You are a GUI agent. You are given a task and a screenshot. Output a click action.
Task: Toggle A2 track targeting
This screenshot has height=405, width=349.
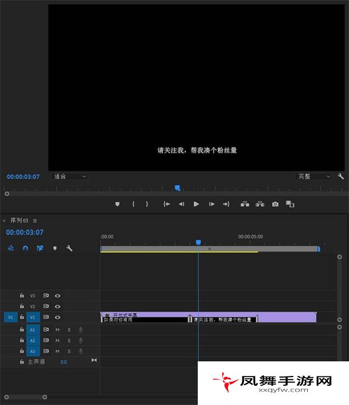tap(33, 340)
